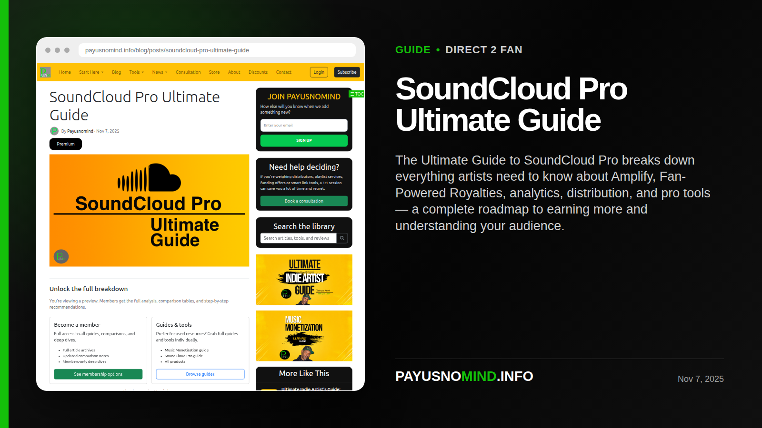
Task: Open the Store nav link
Action: coord(214,72)
